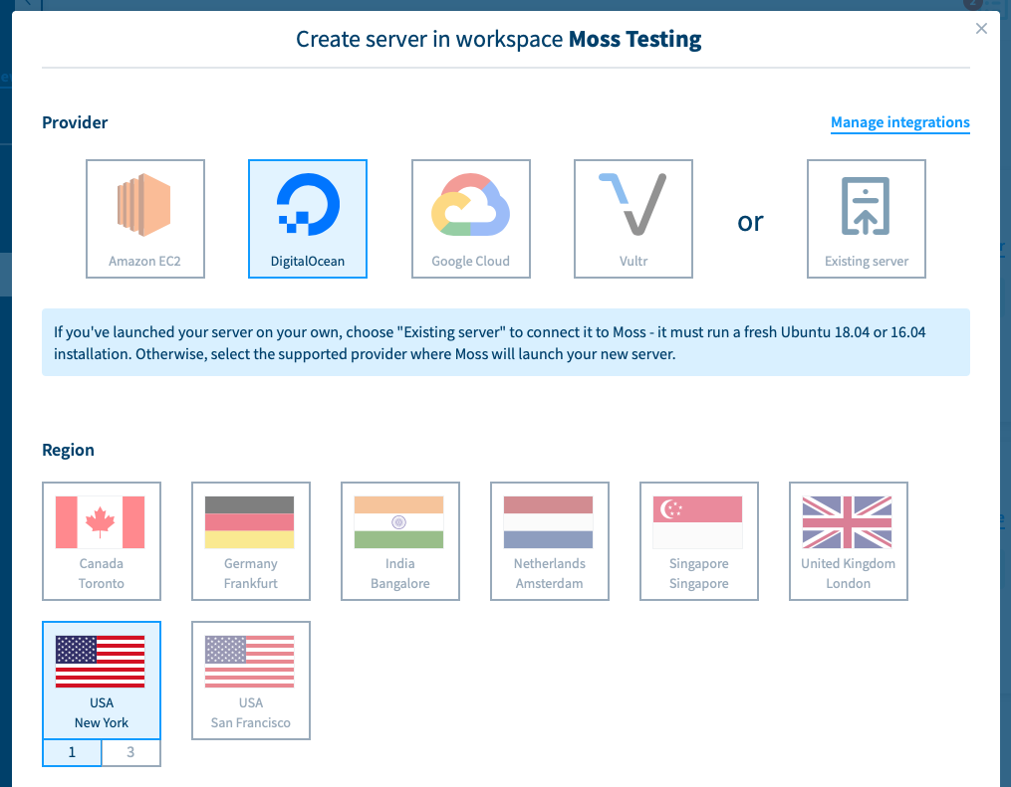Select the Germany Frankfurt region
1011x787 pixels.
point(251,541)
